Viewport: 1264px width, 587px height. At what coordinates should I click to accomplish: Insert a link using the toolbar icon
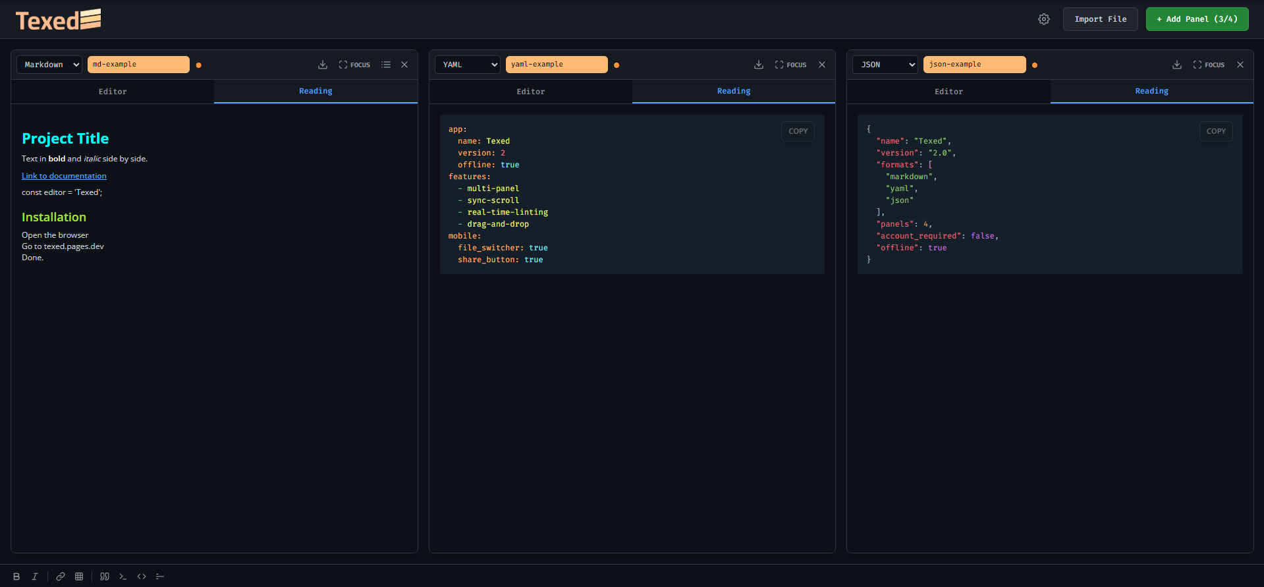click(x=61, y=576)
